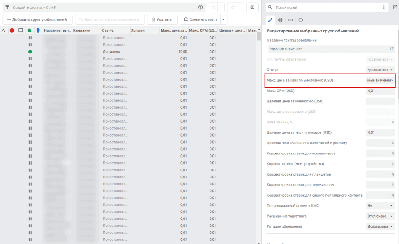
Task: Sort by Статус column header
Action: 115,30
